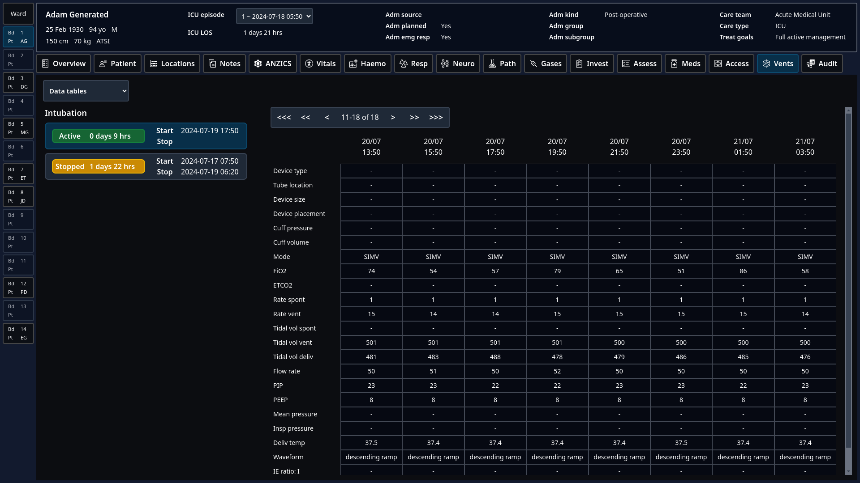Switch to the Overview tab
The height and width of the screenshot is (483, 860).
click(64, 64)
